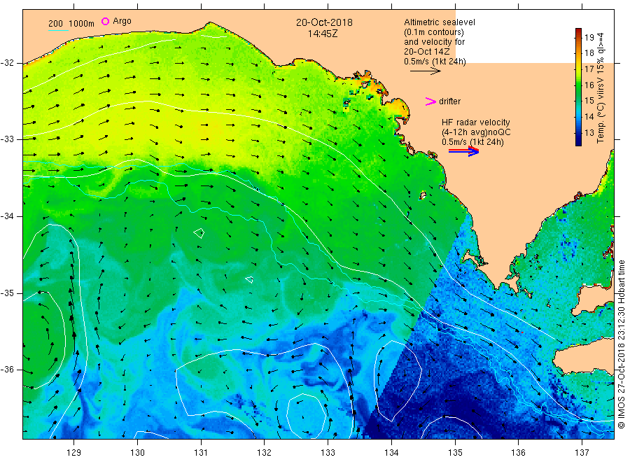Click the 'Altimetric sealevel' legend text
The height and width of the screenshot is (462, 630).
(440, 22)
